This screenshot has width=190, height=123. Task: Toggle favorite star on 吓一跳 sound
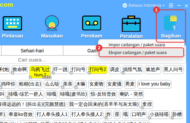[x=53, y=73]
